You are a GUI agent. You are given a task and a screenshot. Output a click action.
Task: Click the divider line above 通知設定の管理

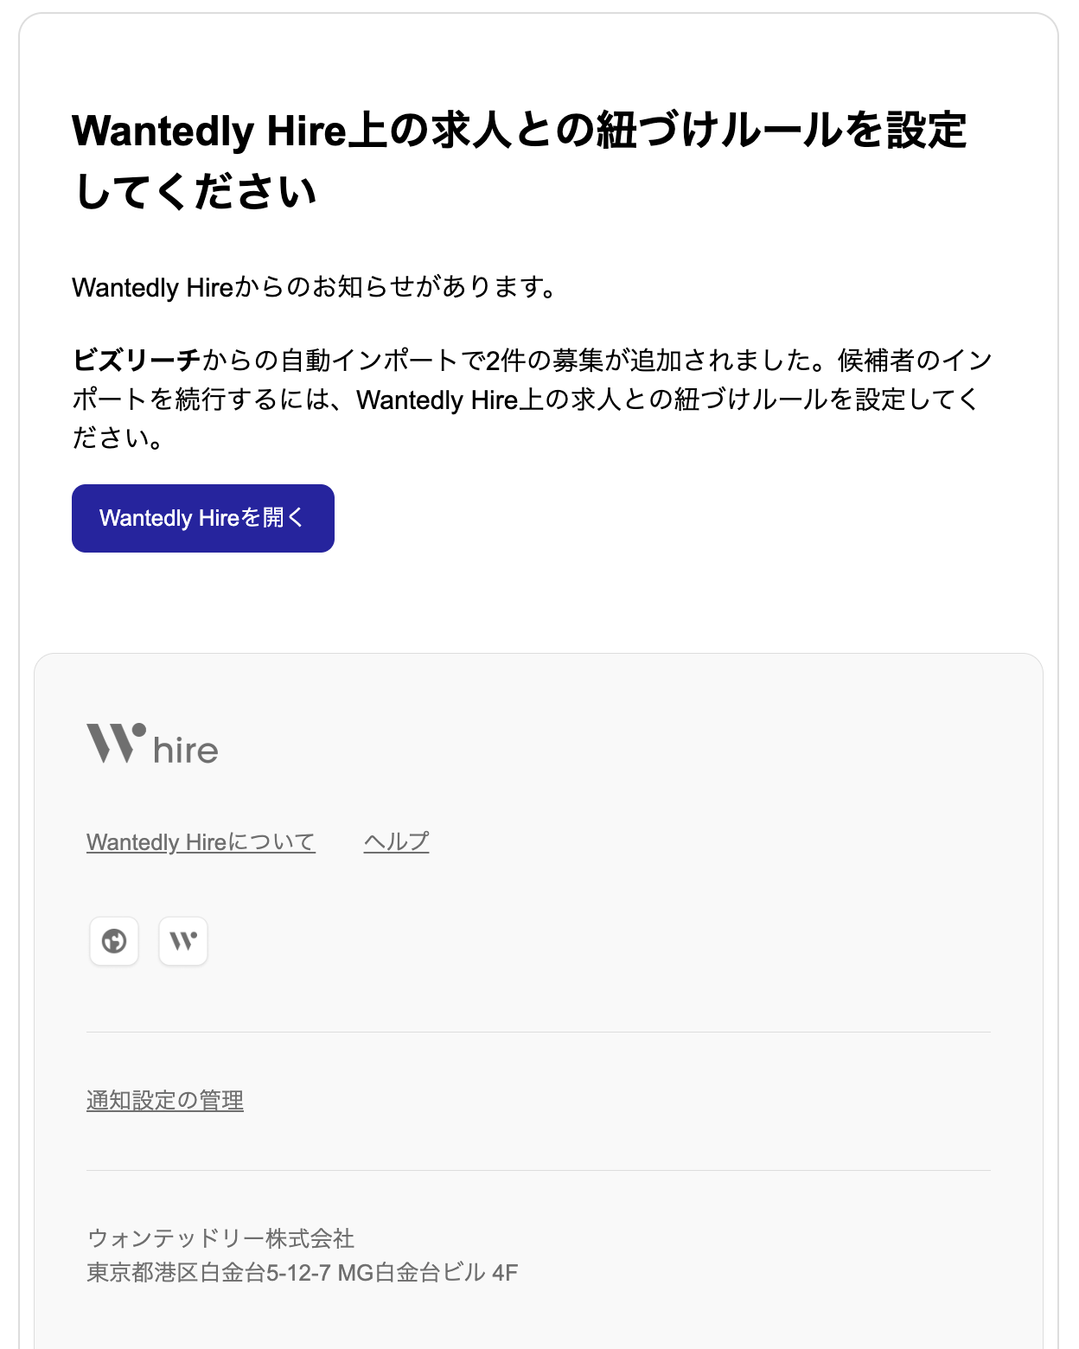pos(539,1032)
